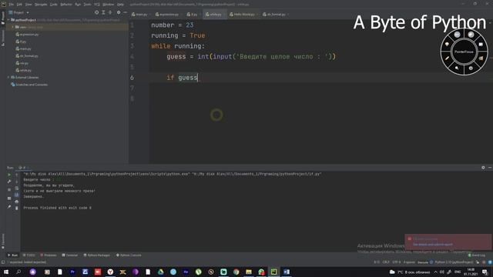Open Run tool window tab

click(13, 255)
